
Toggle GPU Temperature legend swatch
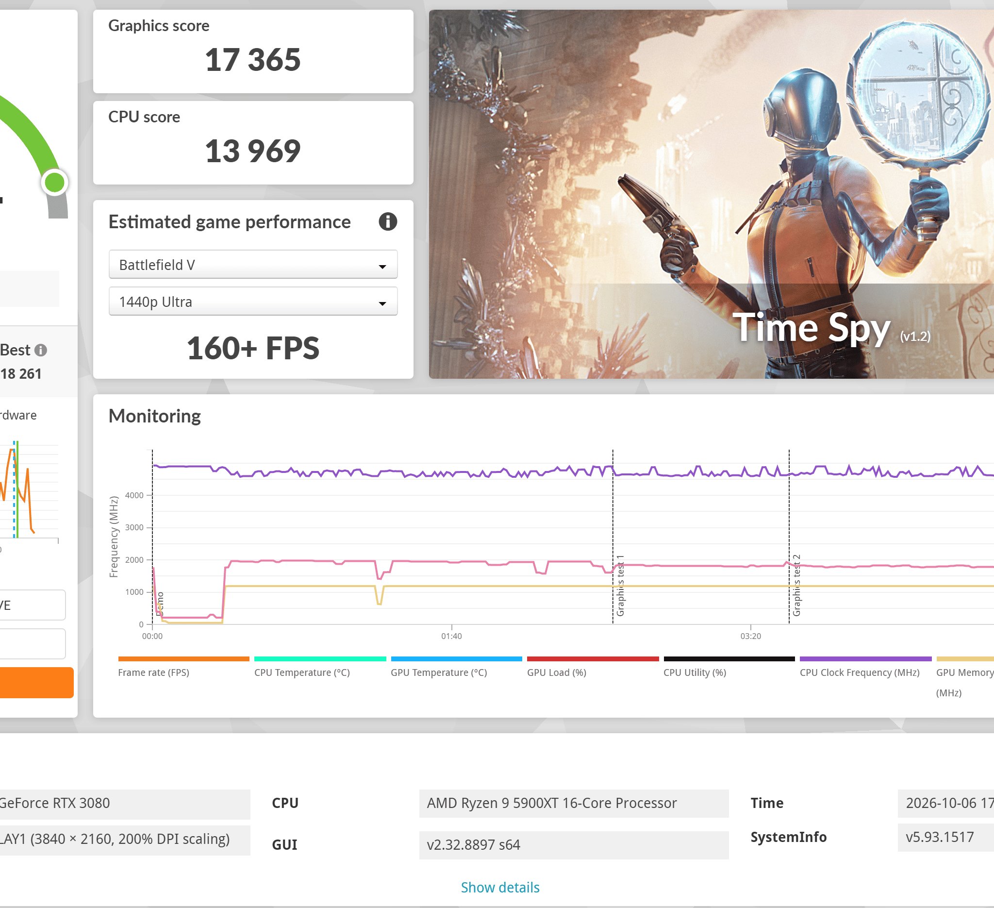pyautogui.click(x=456, y=659)
